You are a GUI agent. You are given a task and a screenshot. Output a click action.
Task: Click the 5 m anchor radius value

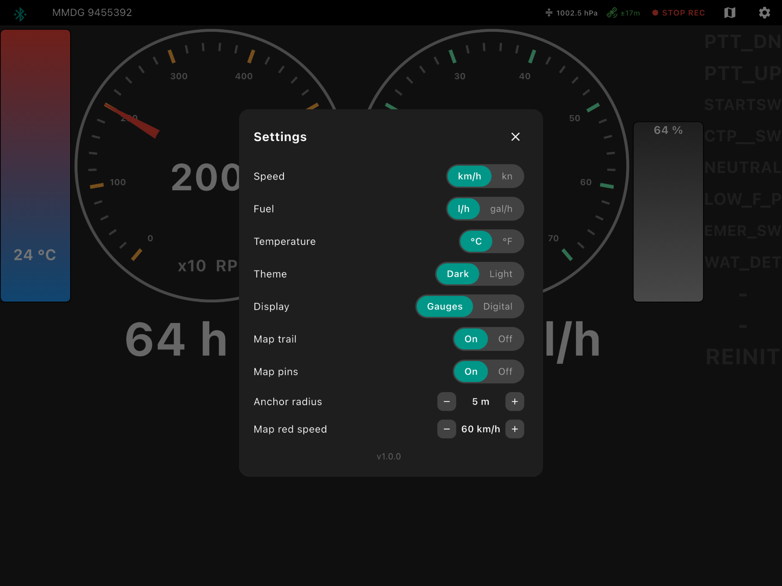(x=480, y=401)
